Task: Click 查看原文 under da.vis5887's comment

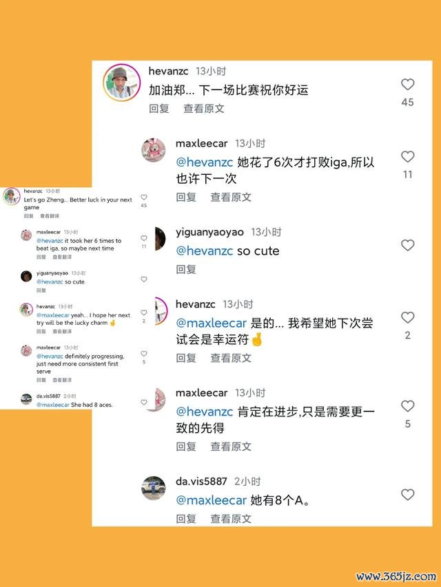Action: coord(231,518)
